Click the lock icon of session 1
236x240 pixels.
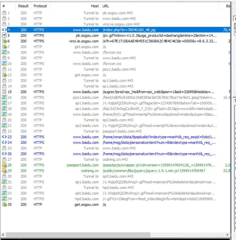(x=4, y=13)
